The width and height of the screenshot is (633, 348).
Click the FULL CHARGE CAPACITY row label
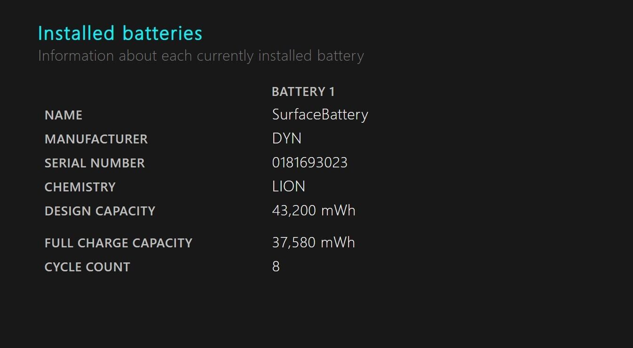tap(119, 243)
